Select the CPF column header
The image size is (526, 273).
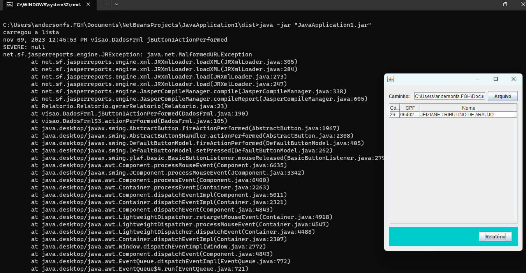click(x=410, y=108)
